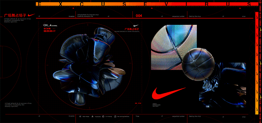The width and height of the screenshot is (262, 123).
Task: Click the Non-ionizing Radiation icon in bottom bar
Action: tap(115, 116)
